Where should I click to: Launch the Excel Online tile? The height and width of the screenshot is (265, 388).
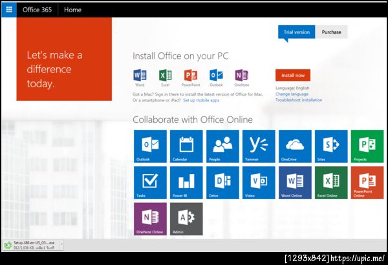coord(331,183)
